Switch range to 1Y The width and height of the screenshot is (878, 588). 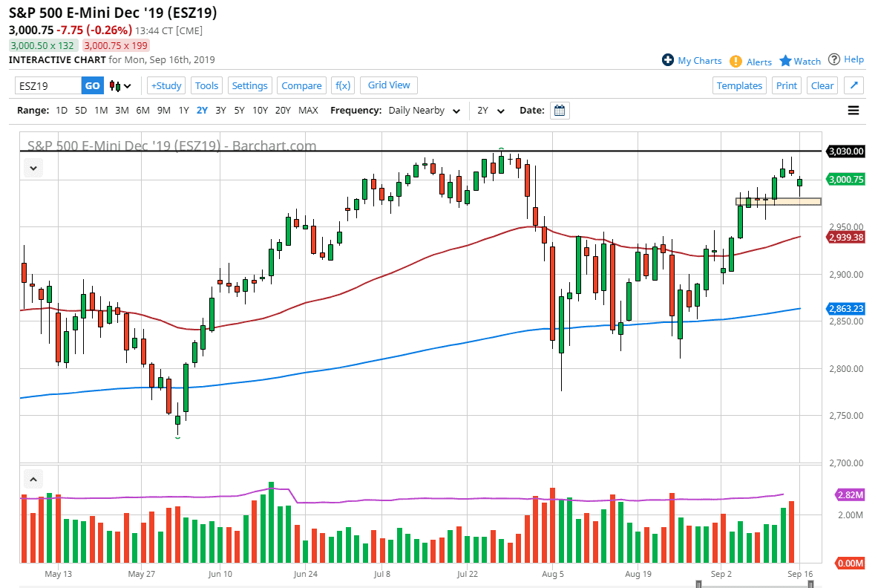(x=183, y=110)
